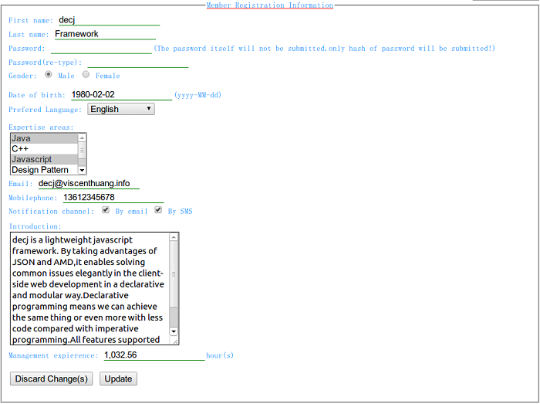Click the (yyyy-MM-dd) format hint
The width and height of the screenshot is (540, 404).
(197, 95)
